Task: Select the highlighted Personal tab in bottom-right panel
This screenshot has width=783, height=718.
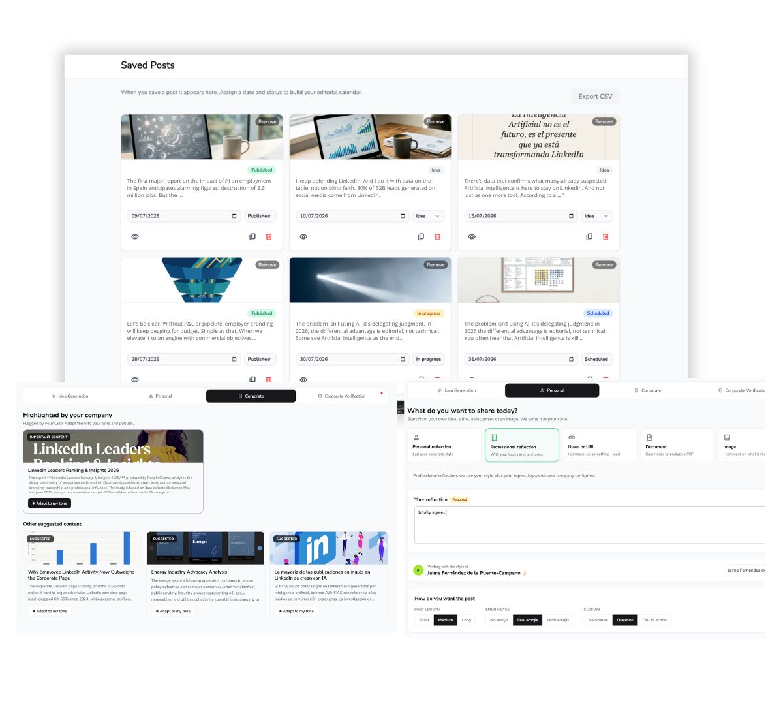Action: tap(552, 390)
